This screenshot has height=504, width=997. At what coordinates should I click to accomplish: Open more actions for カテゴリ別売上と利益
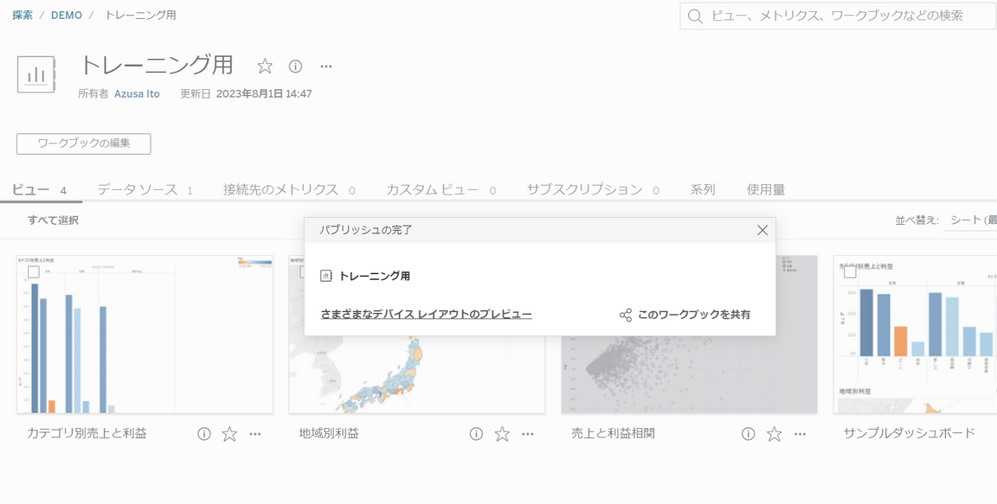click(x=255, y=433)
